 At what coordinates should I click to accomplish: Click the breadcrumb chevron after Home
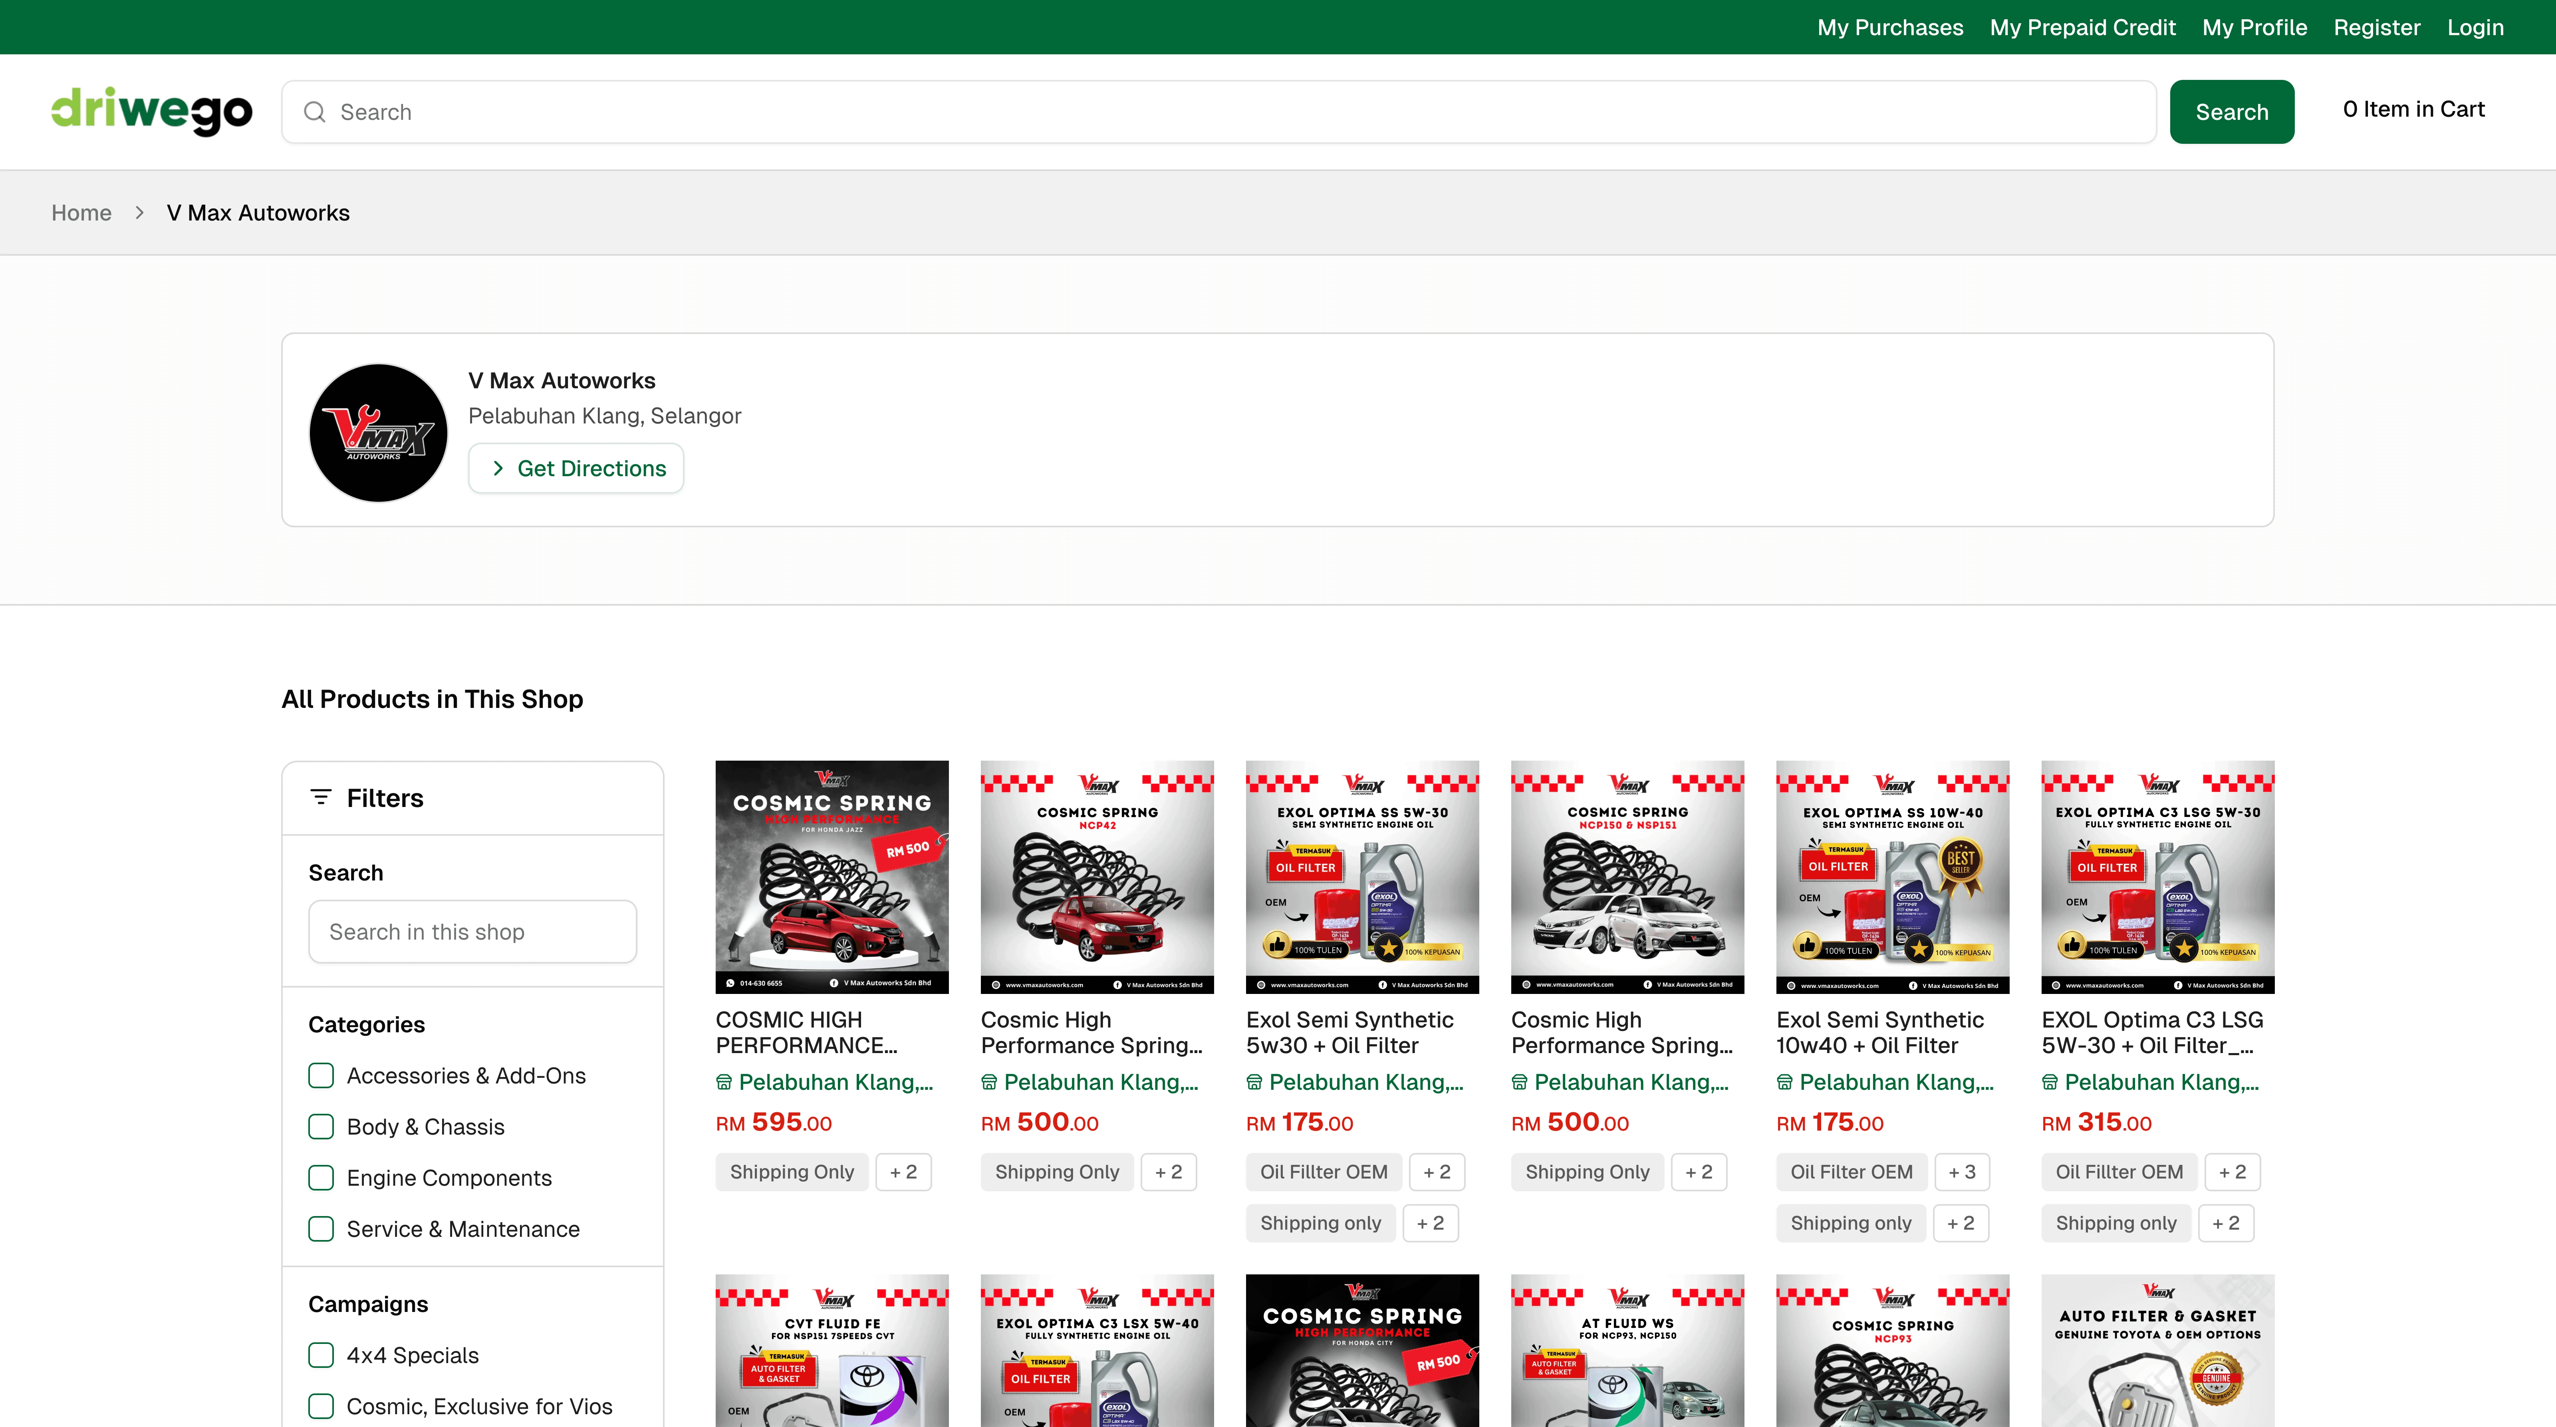coord(140,213)
